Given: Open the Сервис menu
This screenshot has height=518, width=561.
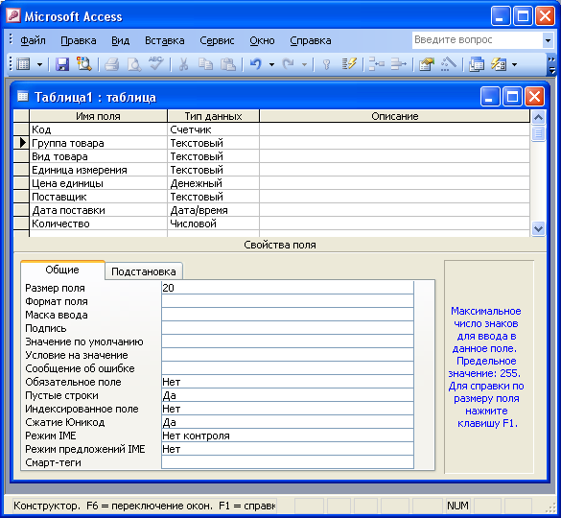Looking at the screenshot, I should click(x=217, y=40).
